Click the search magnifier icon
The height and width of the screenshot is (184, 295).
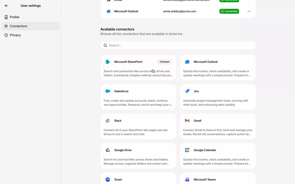(105, 45)
